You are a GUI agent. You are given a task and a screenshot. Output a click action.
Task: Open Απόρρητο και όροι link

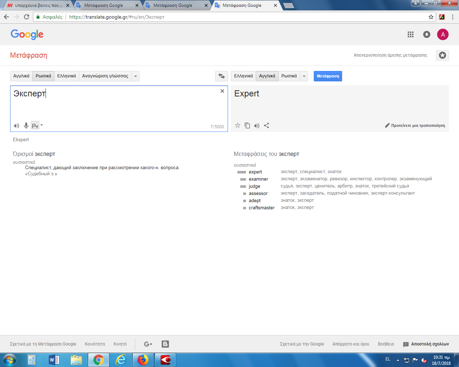pyautogui.click(x=351, y=344)
